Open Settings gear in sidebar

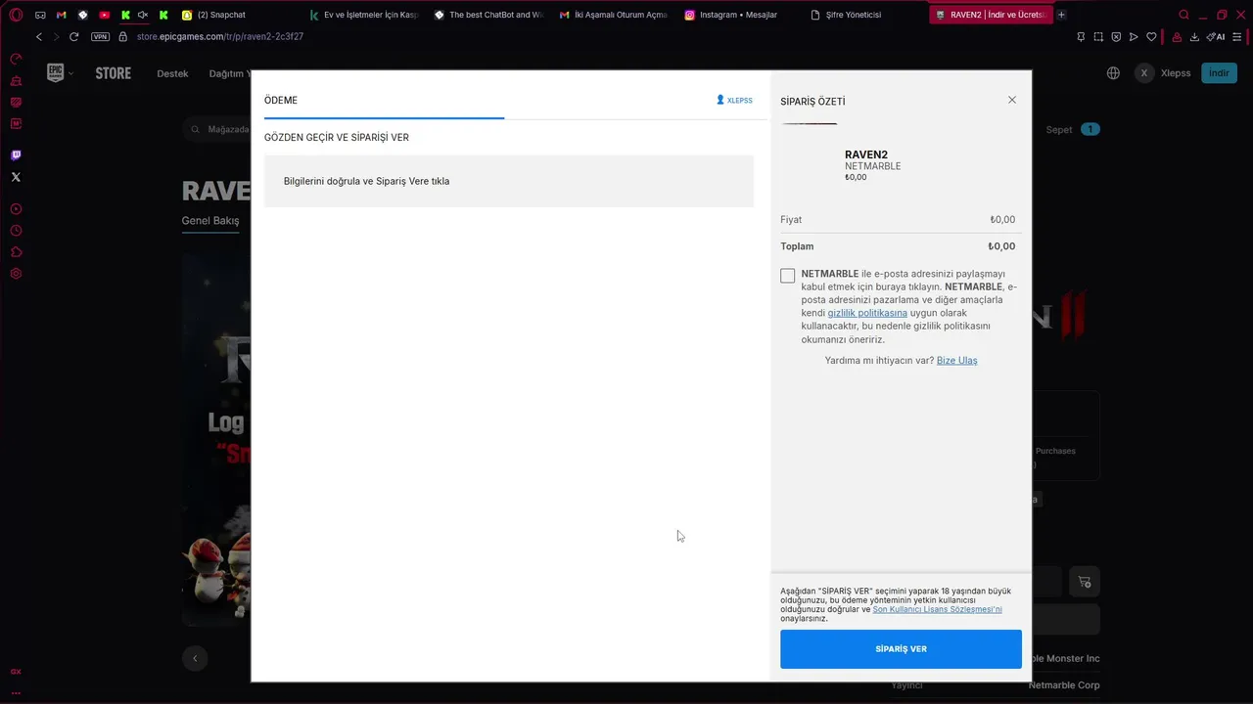(16, 274)
